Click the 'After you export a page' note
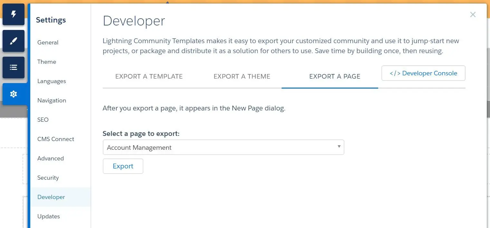Screen dimensions: 490x228 [x=194, y=108]
